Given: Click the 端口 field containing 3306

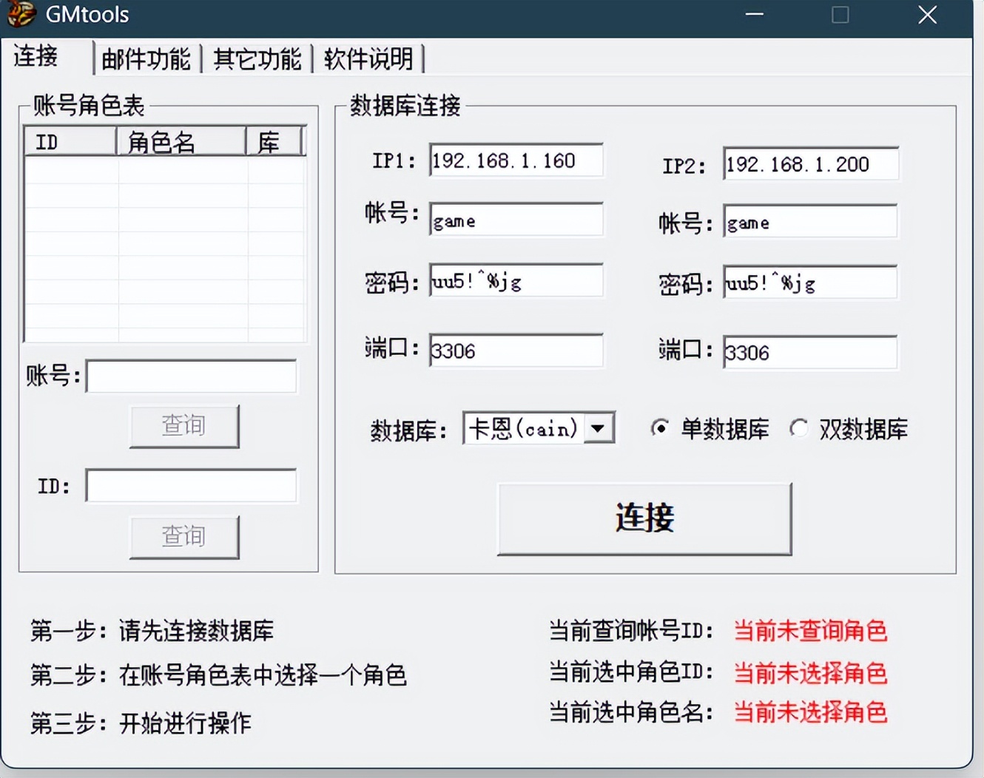Looking at the screenshot, I should (x=516, y=351).
